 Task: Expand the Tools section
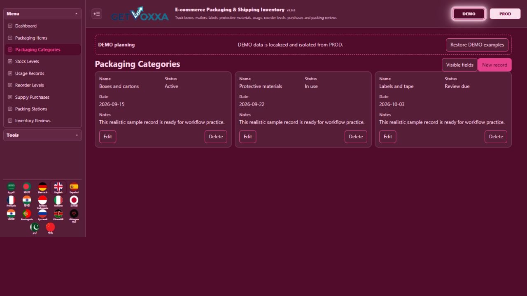click(42, 135)
